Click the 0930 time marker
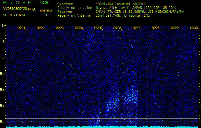 [194, 28]
